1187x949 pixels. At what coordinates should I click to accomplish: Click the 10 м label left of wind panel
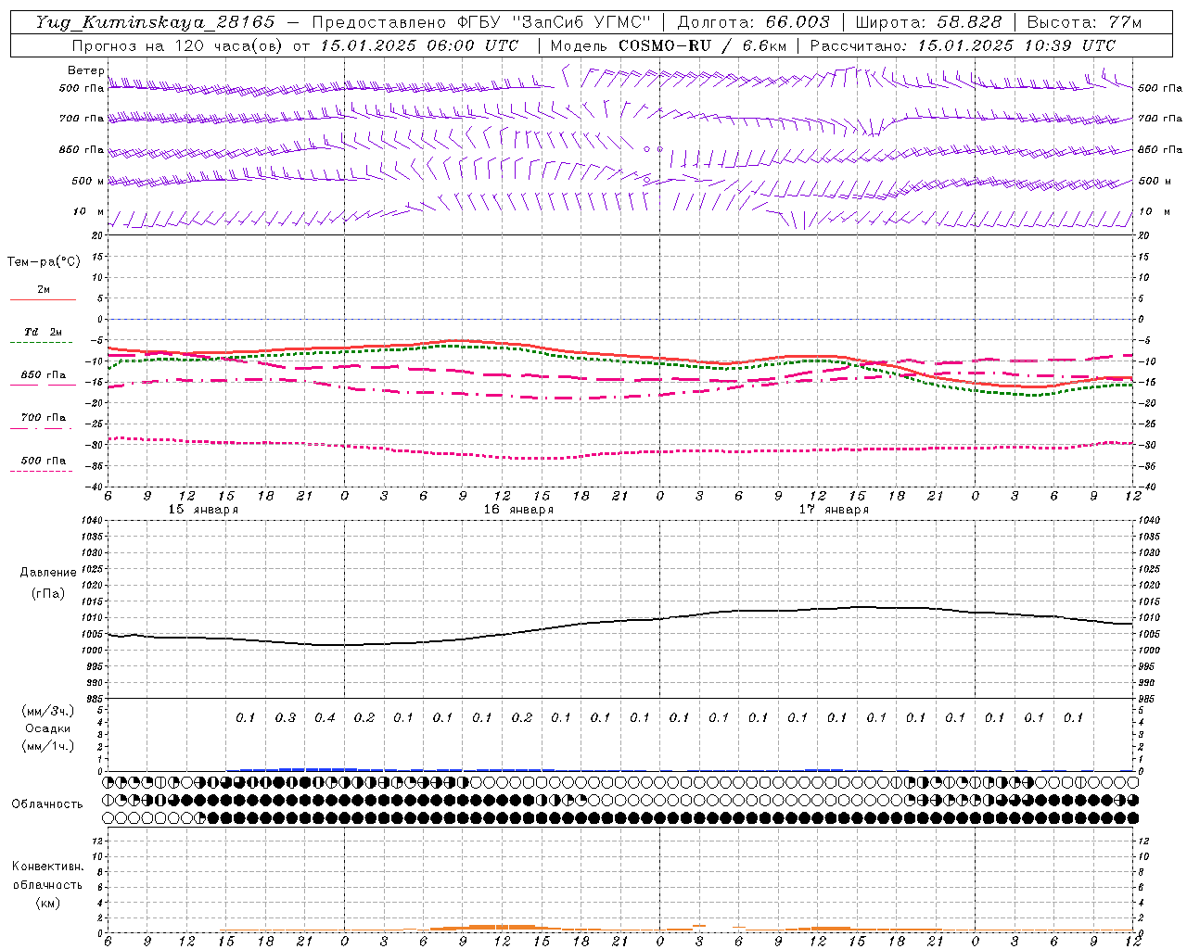[x=89, y=212]
